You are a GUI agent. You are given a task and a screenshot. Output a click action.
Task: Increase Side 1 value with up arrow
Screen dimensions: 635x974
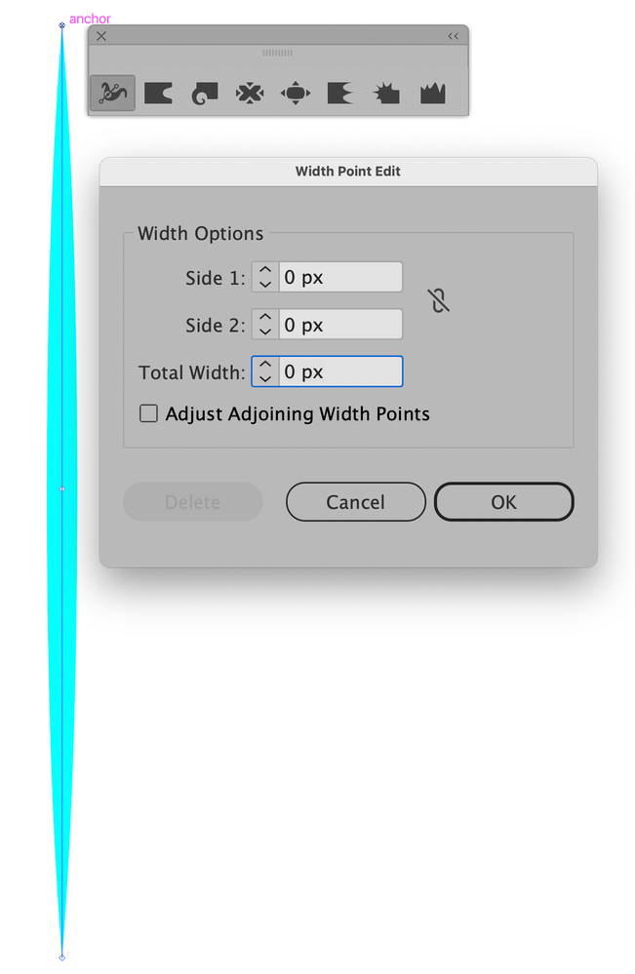[265, 270]
